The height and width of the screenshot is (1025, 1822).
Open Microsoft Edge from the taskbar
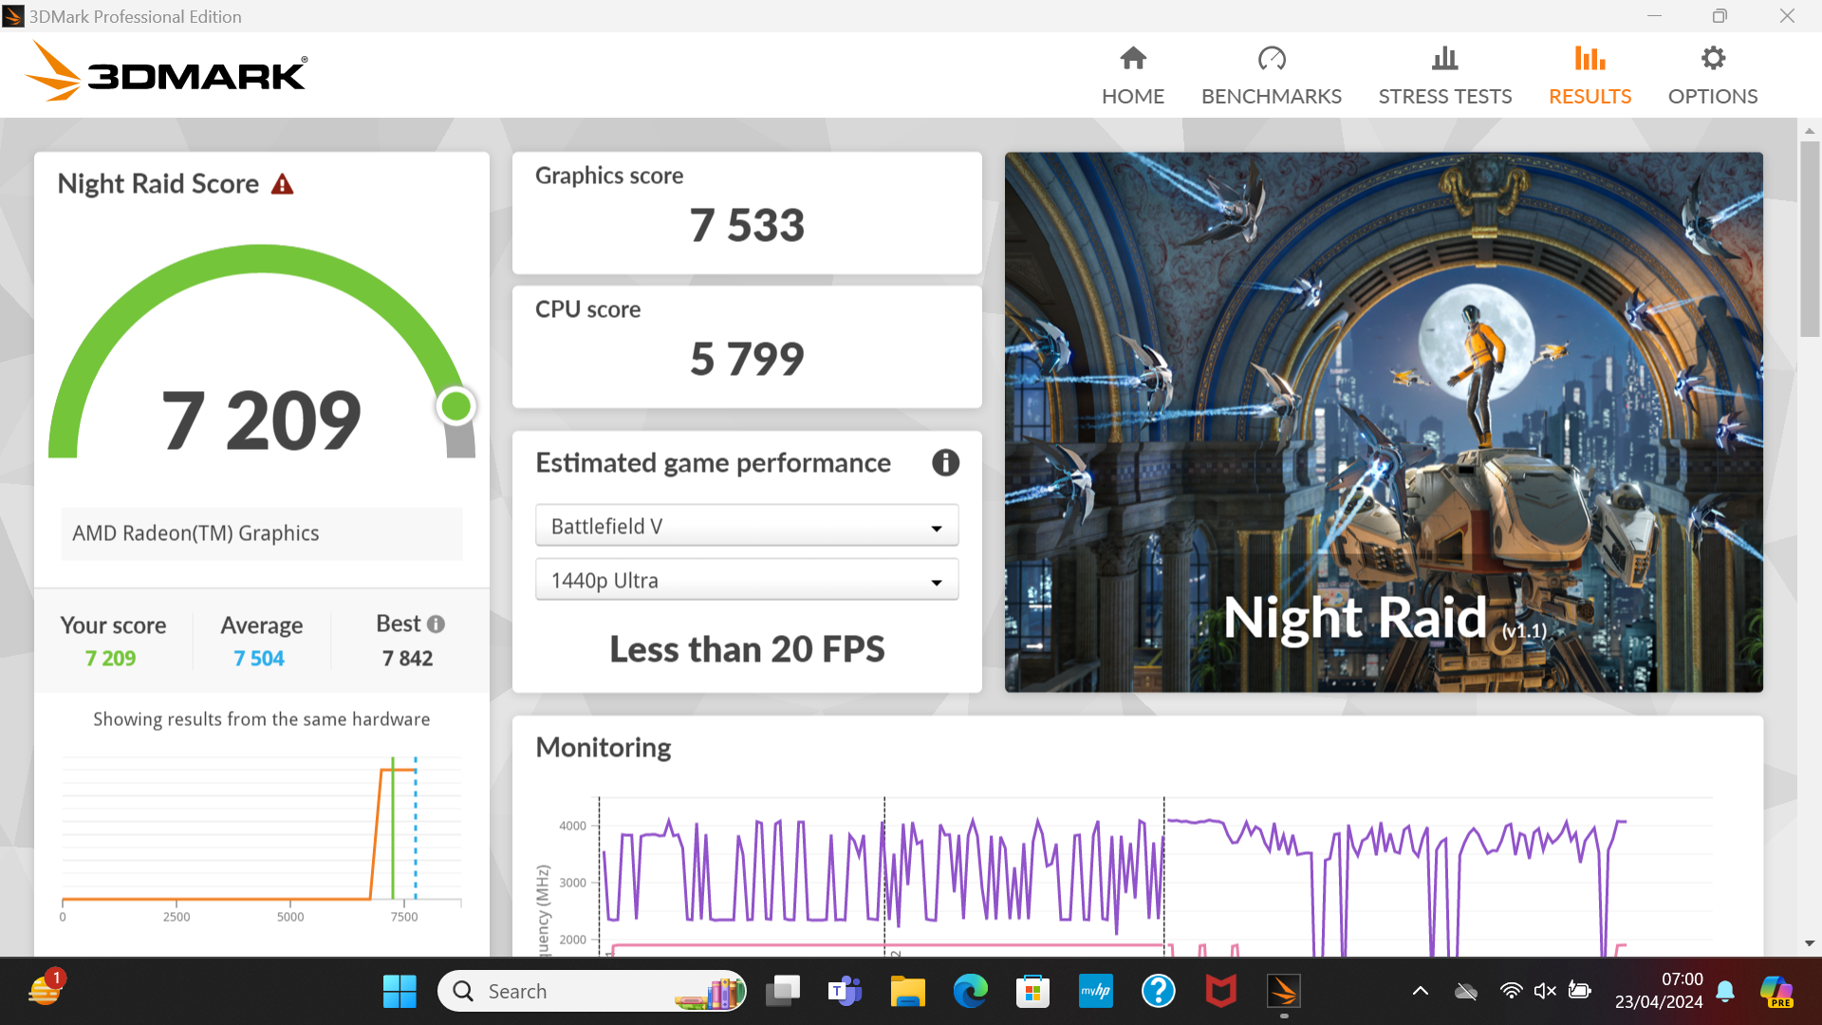[x=970, y=992]
